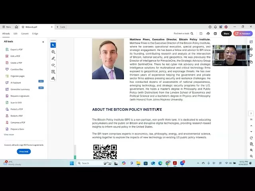Image resolution: width=255 pixels, height=191 pixels.
Task: Open File Explorer from the taskbar
Action: coord(138,163)
